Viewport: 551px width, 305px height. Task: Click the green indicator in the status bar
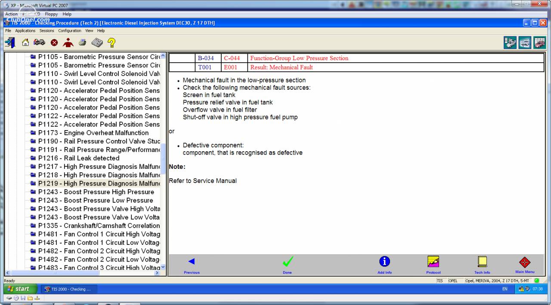pyautogui.click(x=537, y=281)
